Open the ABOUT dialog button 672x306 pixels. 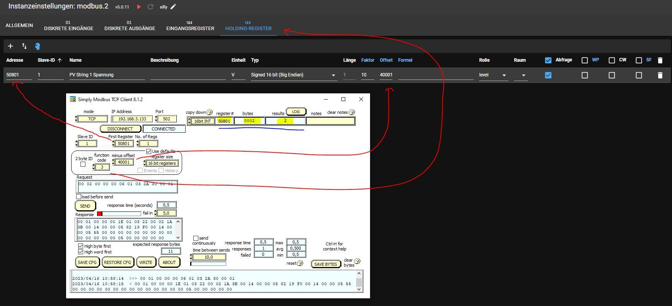click(169, 262)
